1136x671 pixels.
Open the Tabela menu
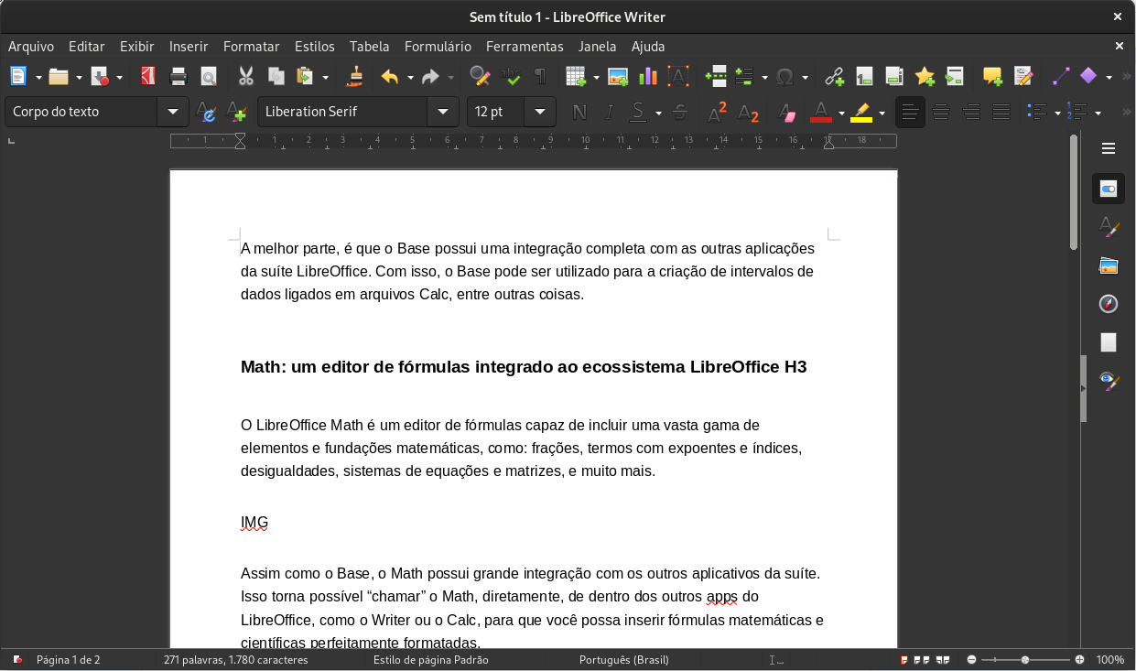[x=369, y=46]
